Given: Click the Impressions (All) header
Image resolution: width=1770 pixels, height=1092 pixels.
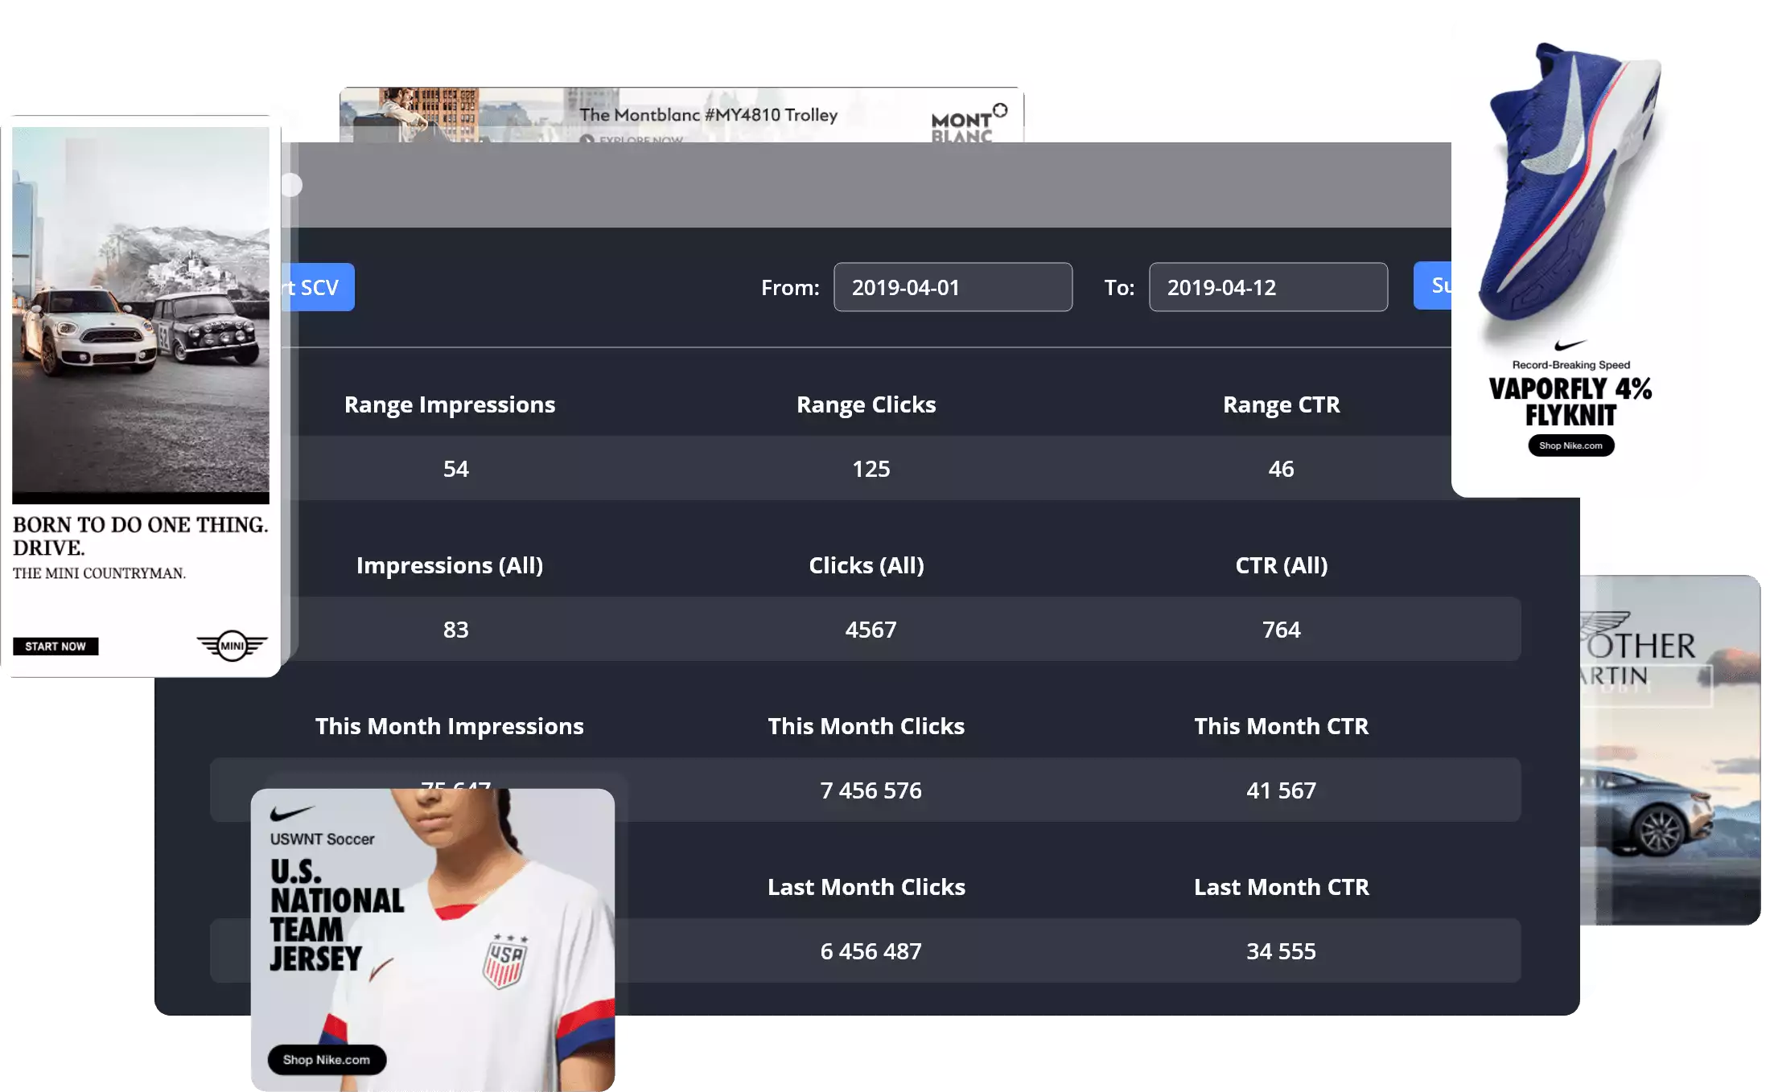Looking at the screenshot, I should [x=450, y=565].
